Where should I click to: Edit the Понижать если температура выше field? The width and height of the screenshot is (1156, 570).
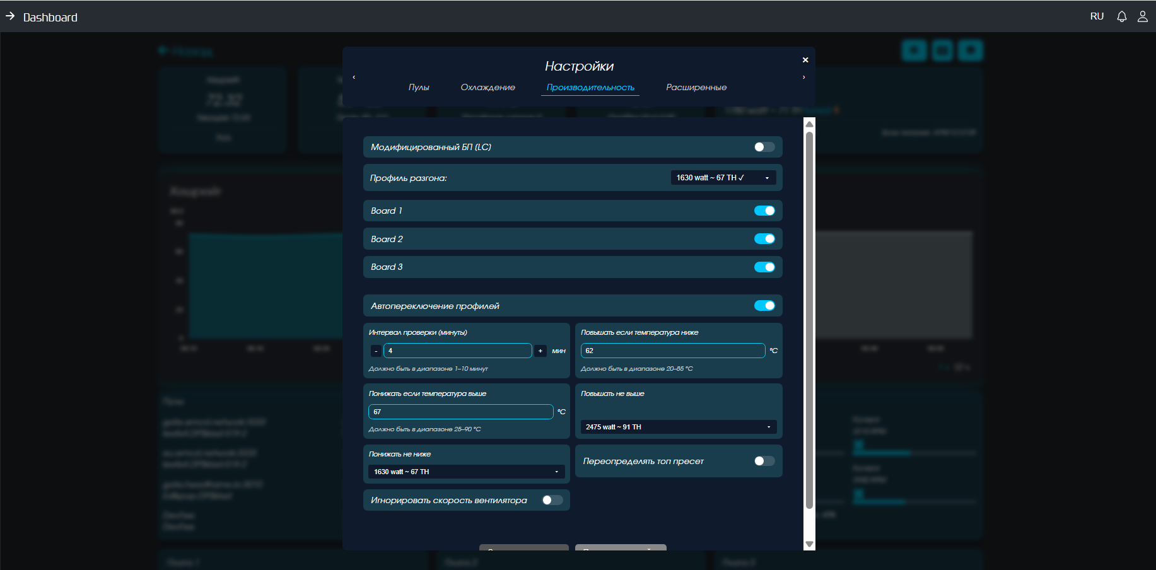461,412
